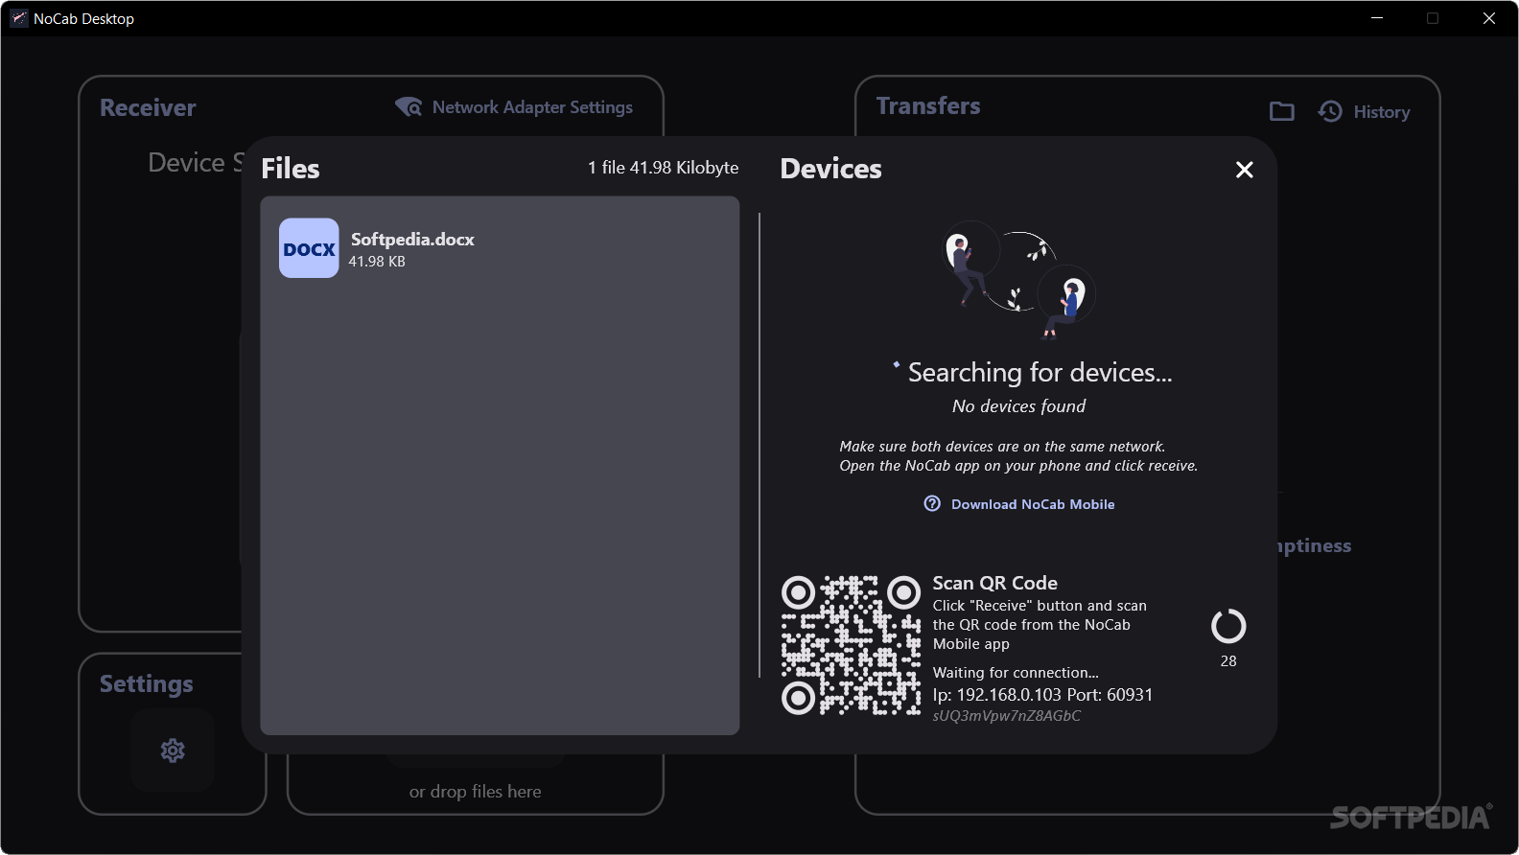The height and width of the screenshot is (855, 1519).
Task: Click the History clock icon
Action: (x=1330, y=112)
